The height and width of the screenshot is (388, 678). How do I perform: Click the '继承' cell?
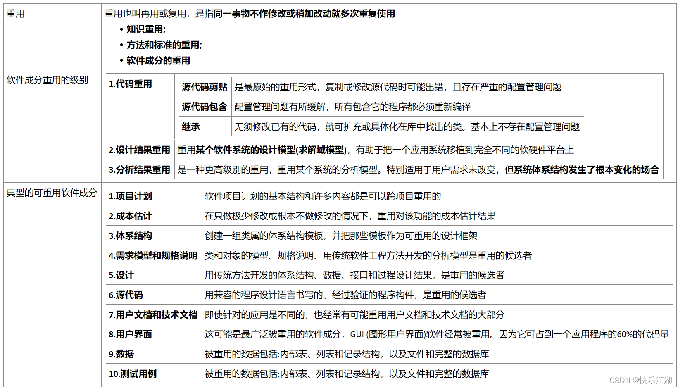click(205, 127)
